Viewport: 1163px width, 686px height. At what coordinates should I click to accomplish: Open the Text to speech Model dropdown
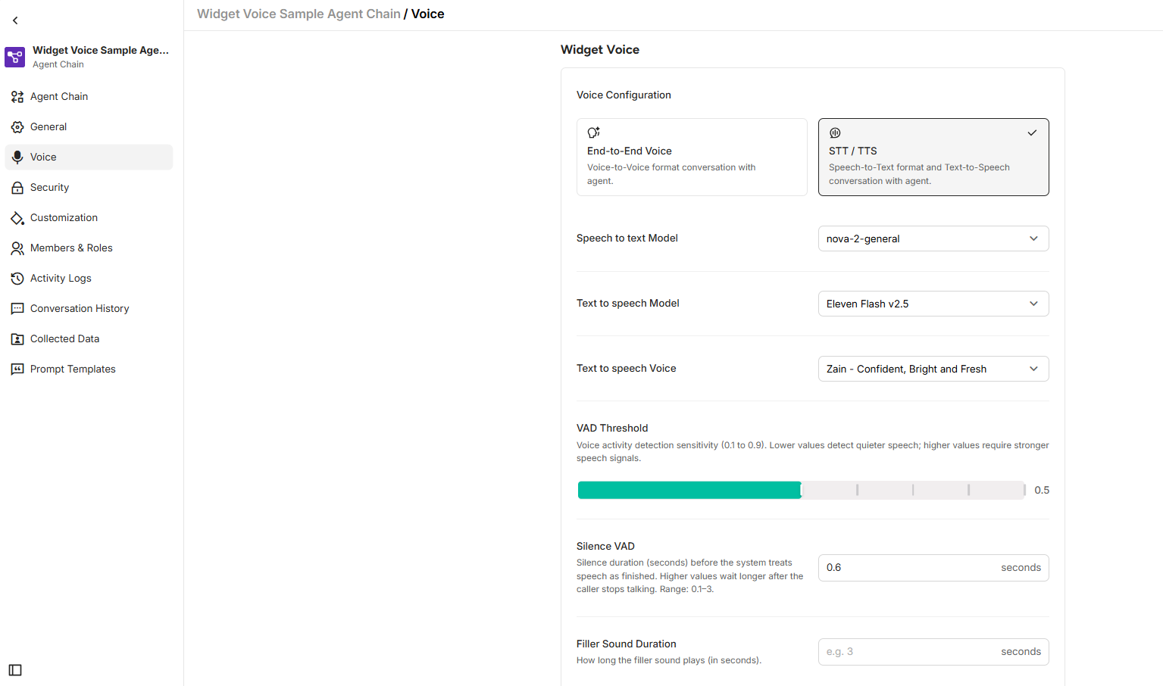click(933, 304)
